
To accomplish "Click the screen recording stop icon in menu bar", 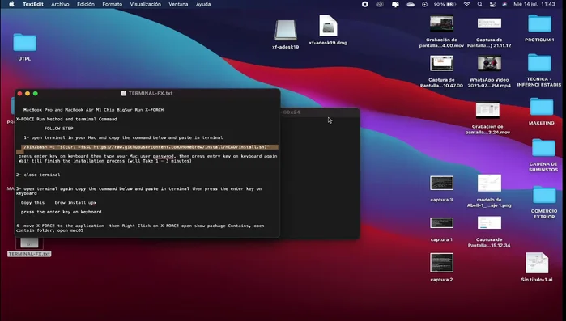I will [x=365, y=4].
